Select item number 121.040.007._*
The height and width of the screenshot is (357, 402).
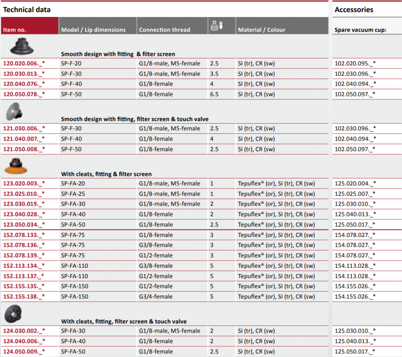(x=24, y=139)
